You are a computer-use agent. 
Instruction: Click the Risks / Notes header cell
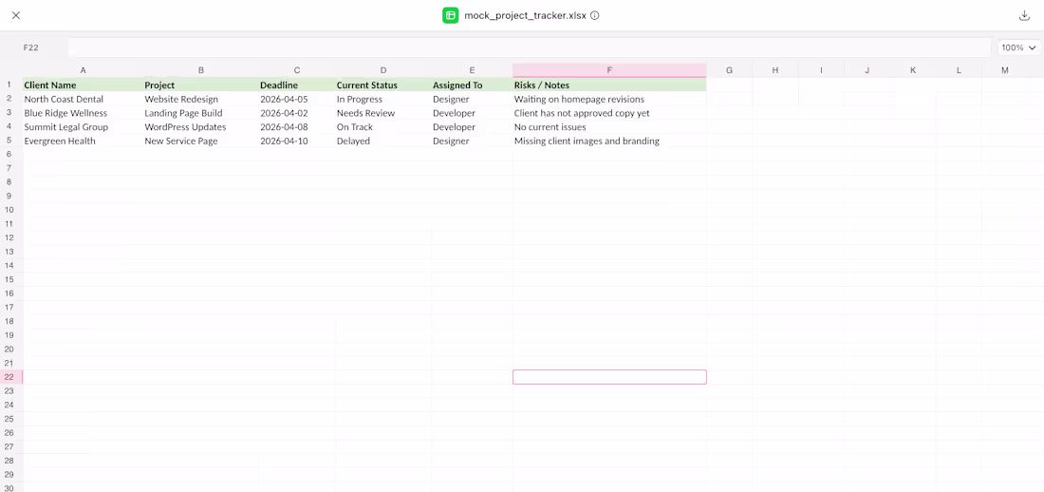tap(609, 85)
